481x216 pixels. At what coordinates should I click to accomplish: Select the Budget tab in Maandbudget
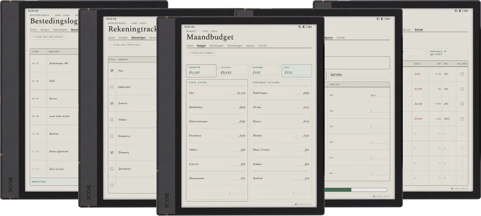click(x=201, y=45)
